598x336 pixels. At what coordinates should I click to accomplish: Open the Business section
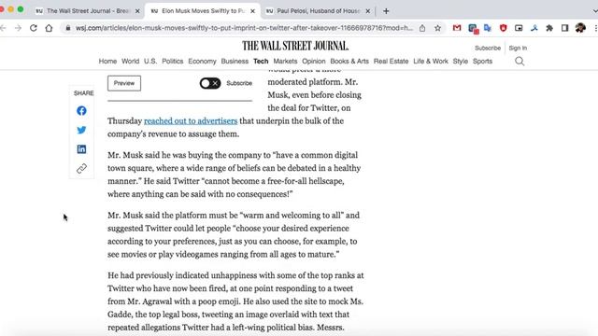click(x=235, y=61)
